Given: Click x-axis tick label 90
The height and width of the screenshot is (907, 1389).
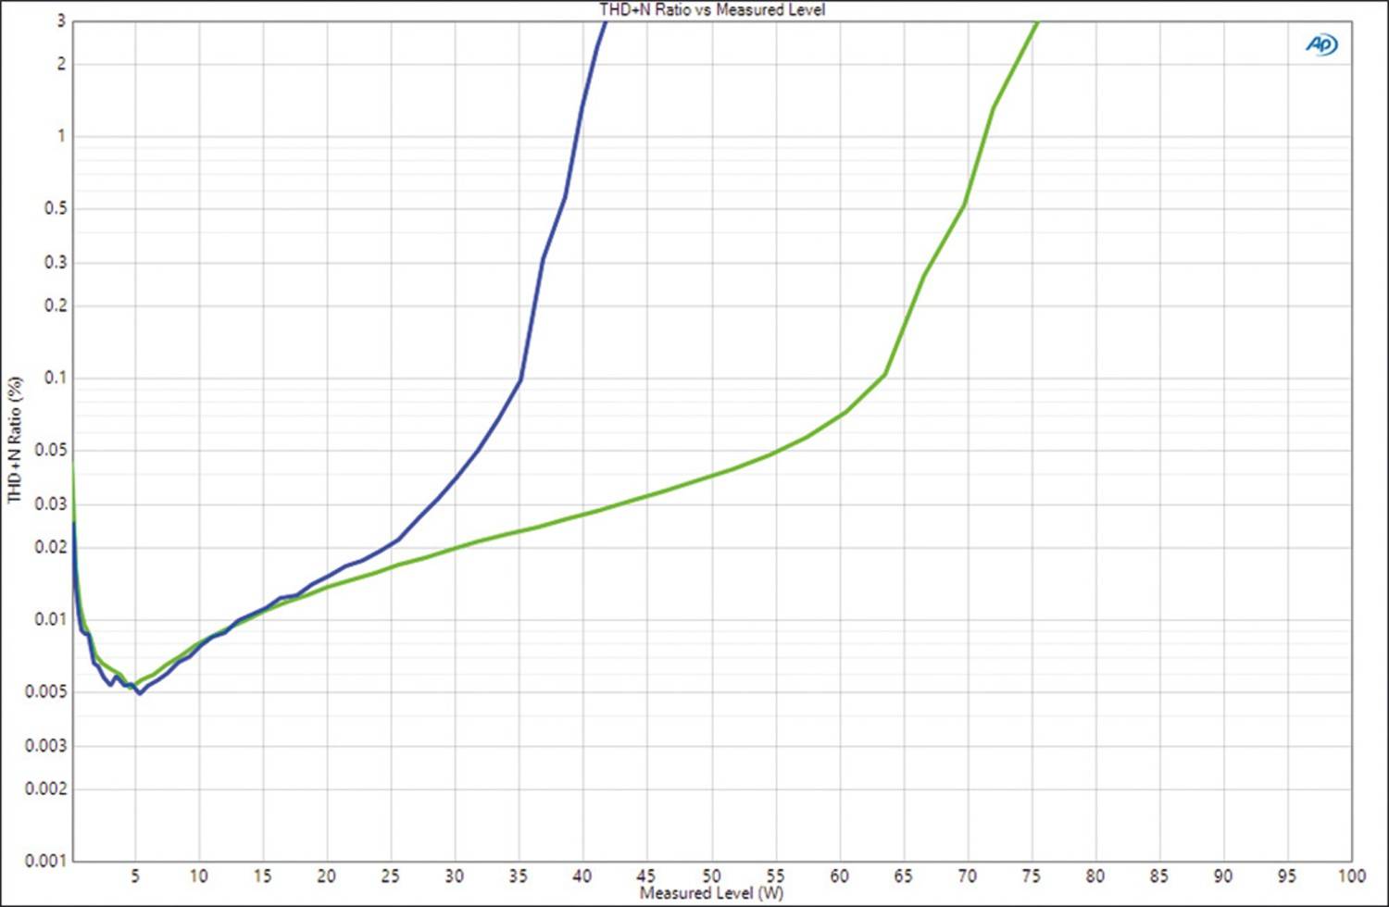Looking at the screenshot, I should coord(1223,876).
